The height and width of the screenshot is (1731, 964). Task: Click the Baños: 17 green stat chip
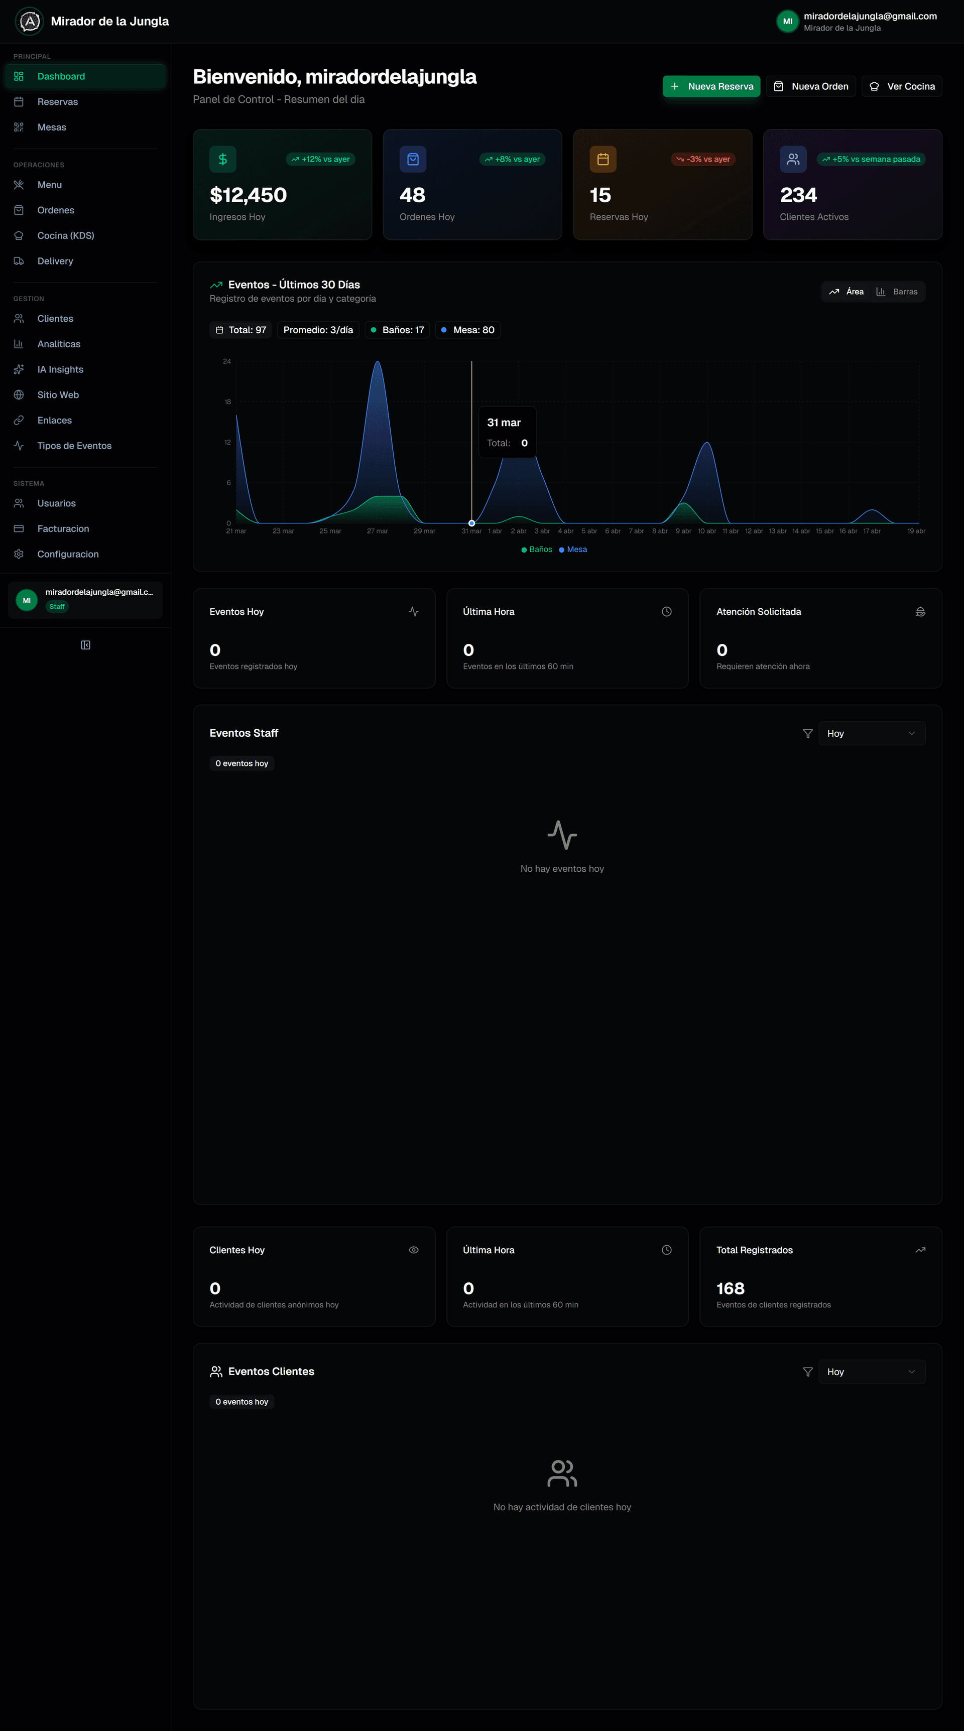[x=397, y=330]
